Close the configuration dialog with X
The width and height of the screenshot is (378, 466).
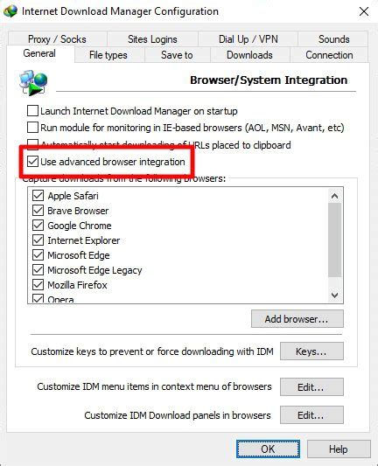[x=364, y=12]
